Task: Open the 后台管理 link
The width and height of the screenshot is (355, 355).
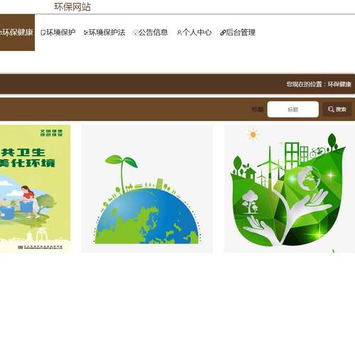Action: 238,33
